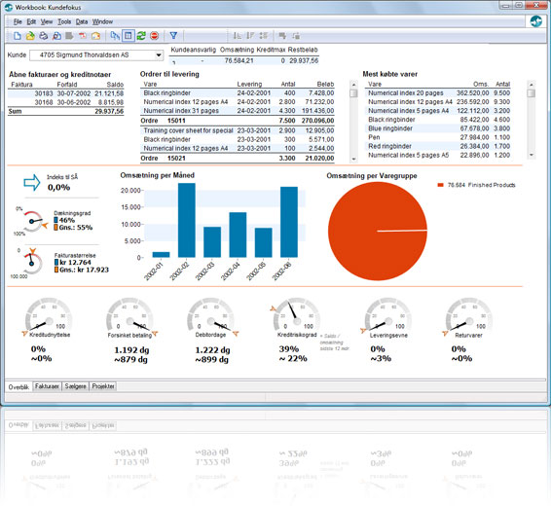The width and height of the screenshot is (551, 506).
Task: Click the greyed-out Save icon
Action: click(x=69, y=36)
